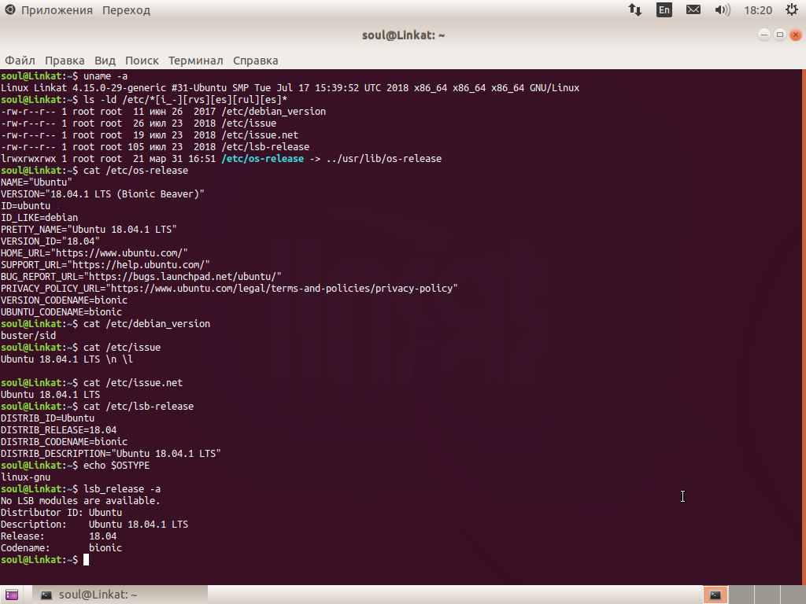
Task: Click the "uname -a" command text
Action: pos(105,76)
